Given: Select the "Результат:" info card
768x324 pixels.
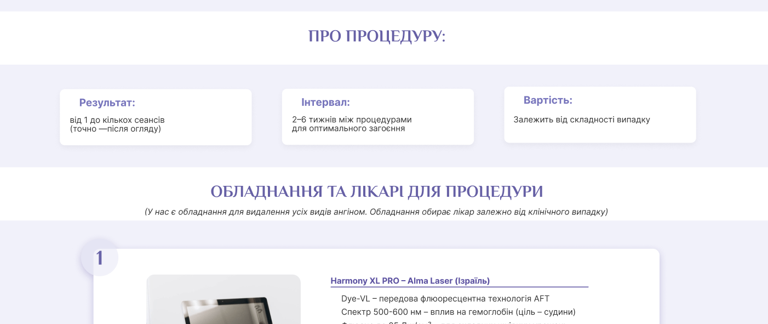Looking at the screenshot, I should (x=156, y=117).
